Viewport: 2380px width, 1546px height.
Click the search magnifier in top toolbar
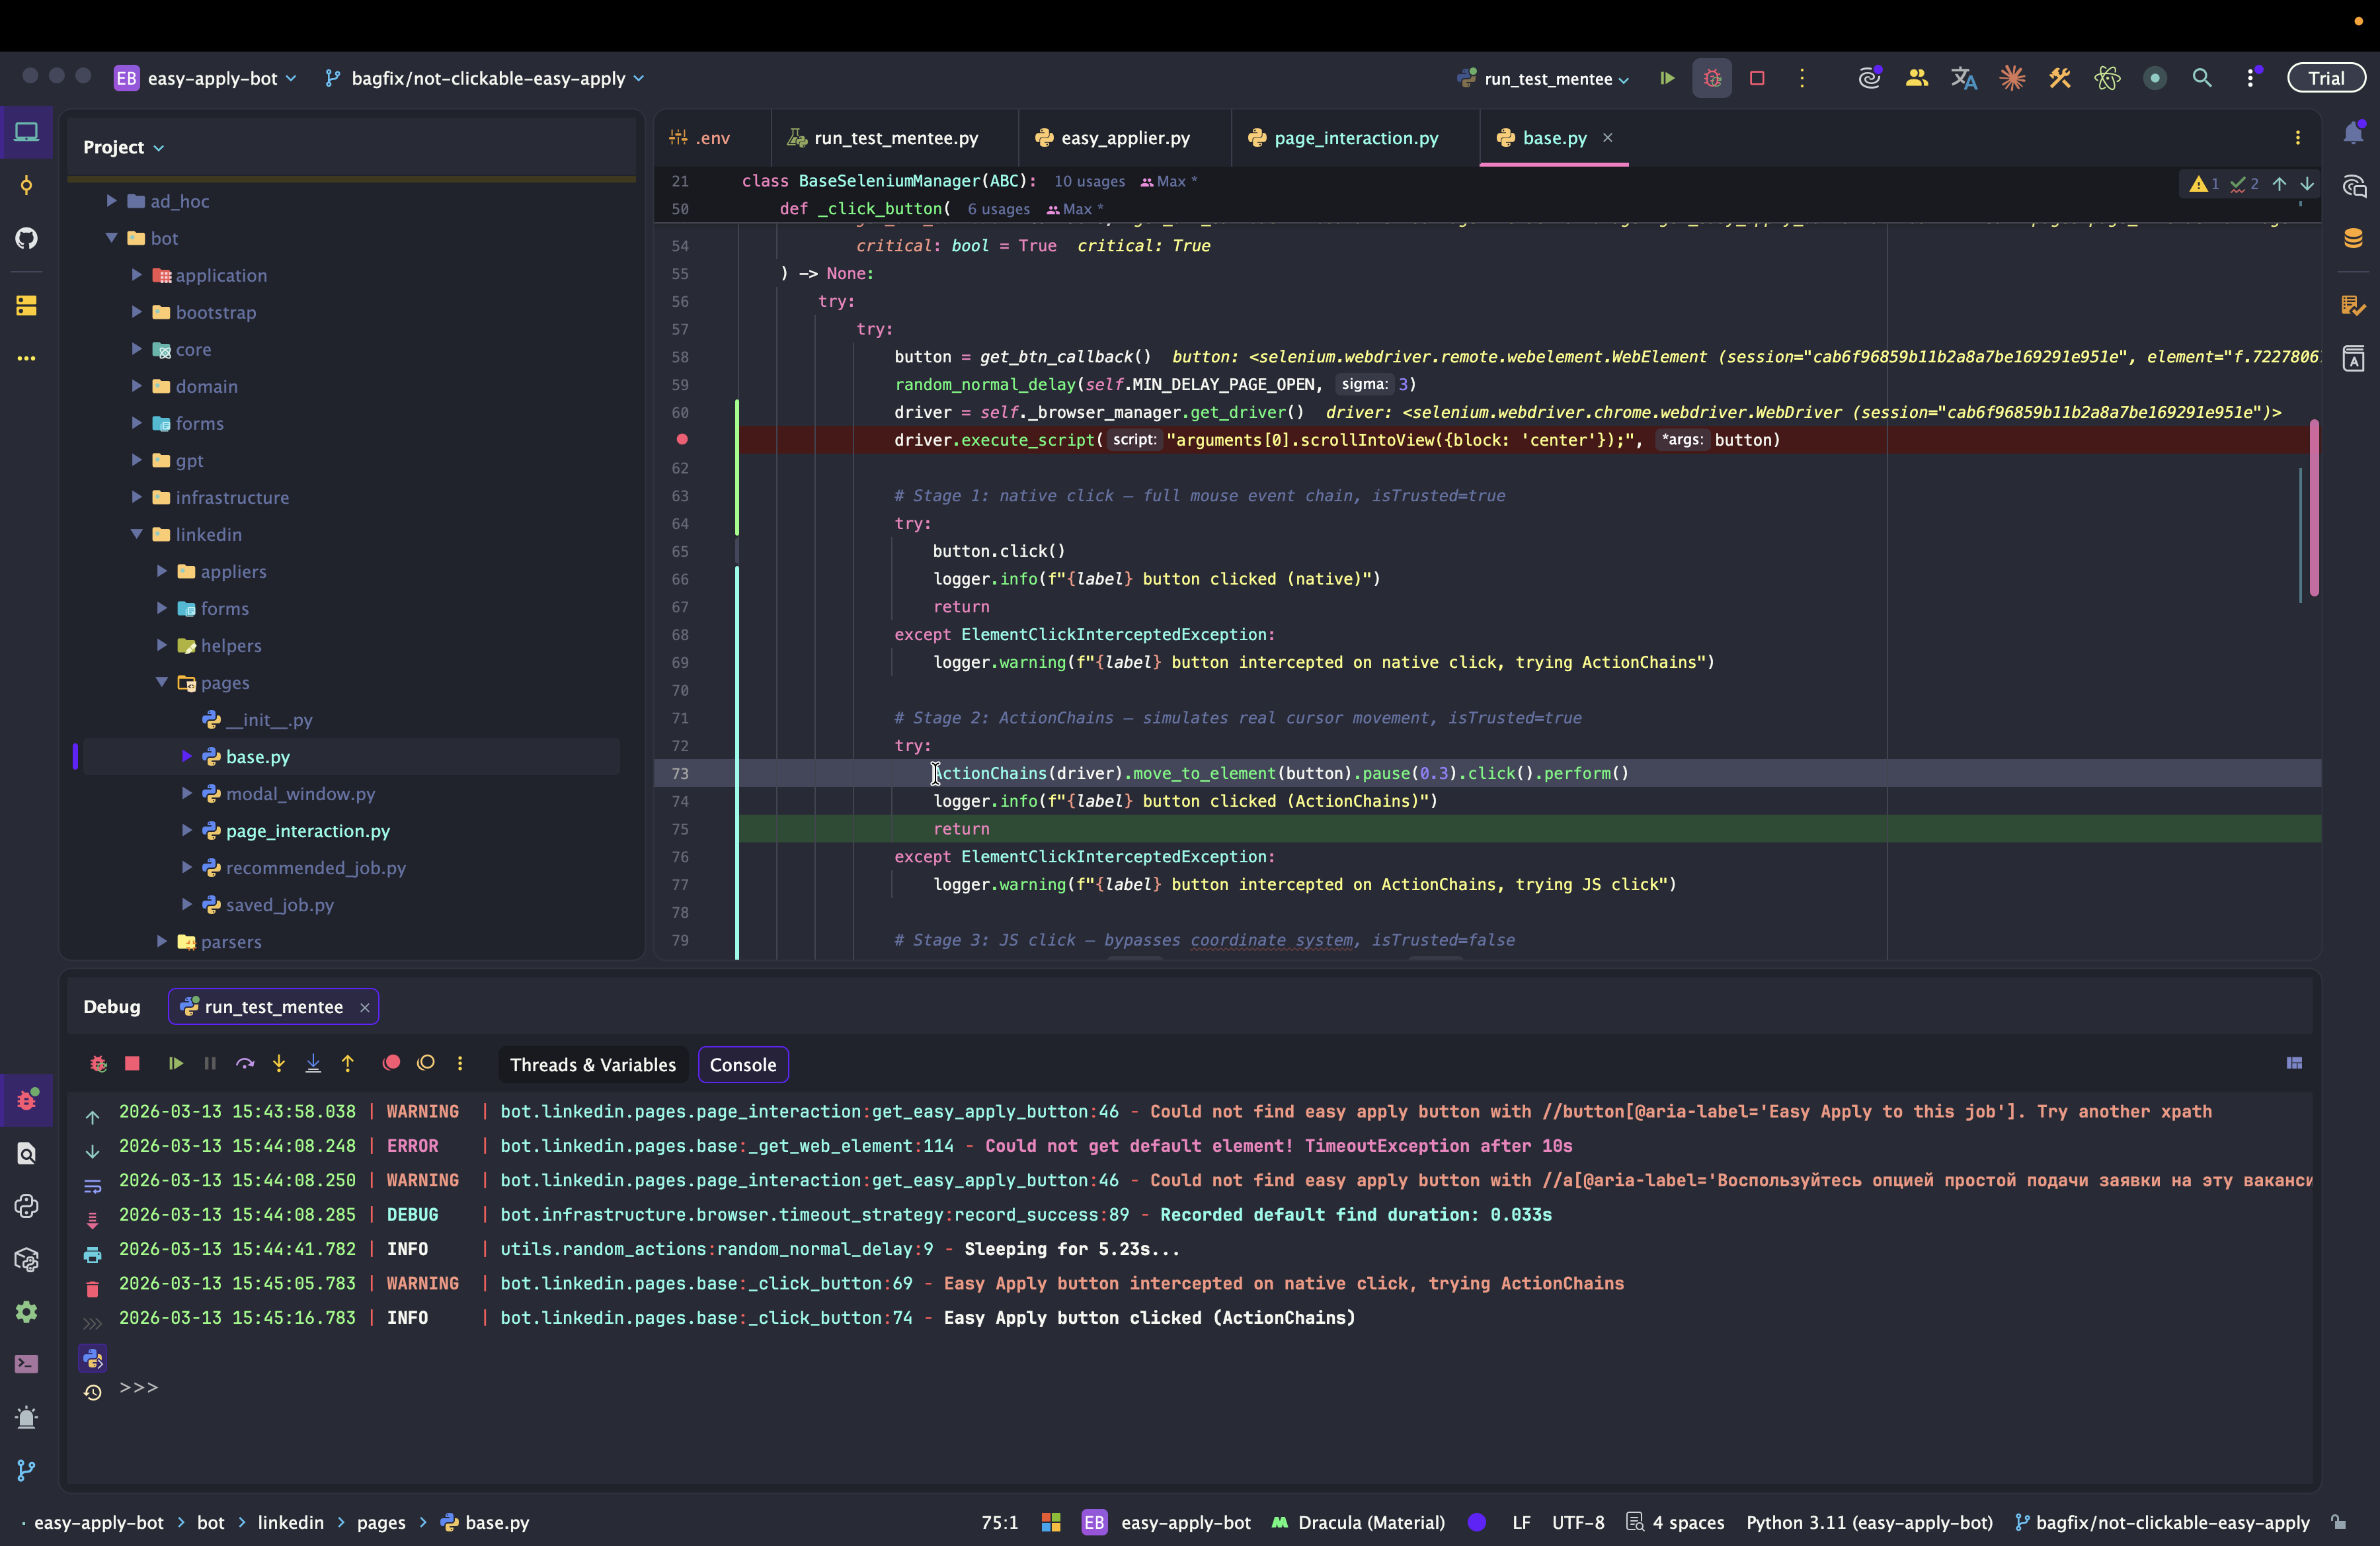coord(2201,78)
